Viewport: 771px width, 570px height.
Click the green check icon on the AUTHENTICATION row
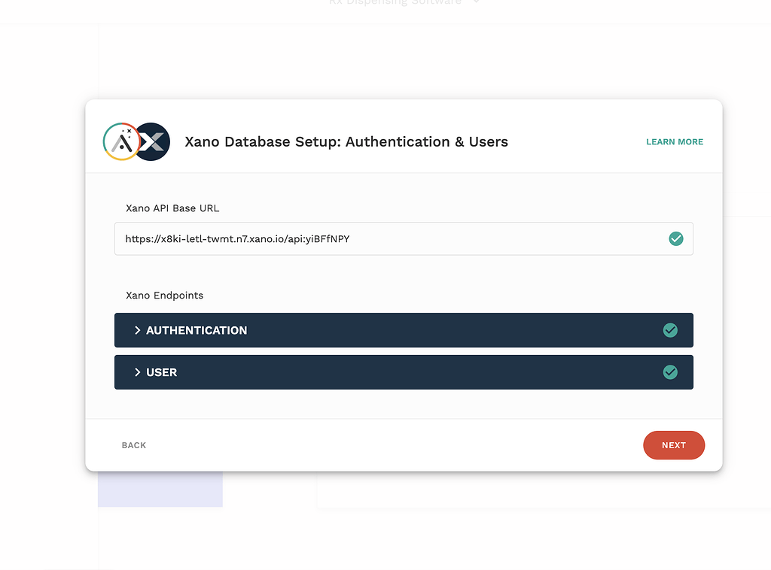click(x=670, y=329)
